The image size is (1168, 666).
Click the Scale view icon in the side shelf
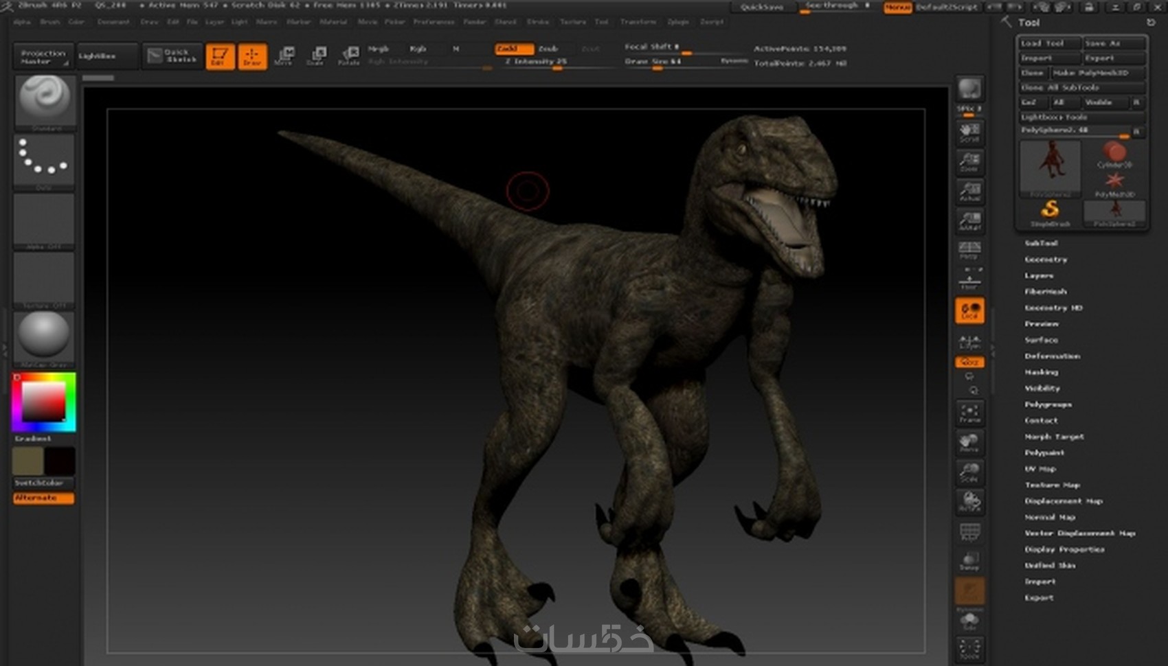[969, 472]
